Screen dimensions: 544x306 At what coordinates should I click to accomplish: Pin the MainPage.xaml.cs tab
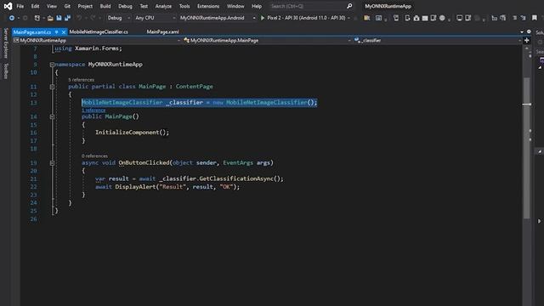[57, 32]
